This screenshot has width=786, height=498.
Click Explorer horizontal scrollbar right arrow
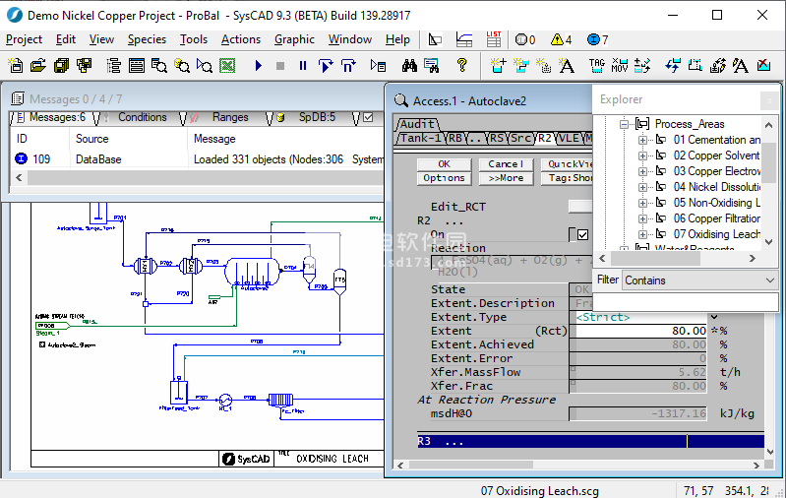[x=752, y=258]
